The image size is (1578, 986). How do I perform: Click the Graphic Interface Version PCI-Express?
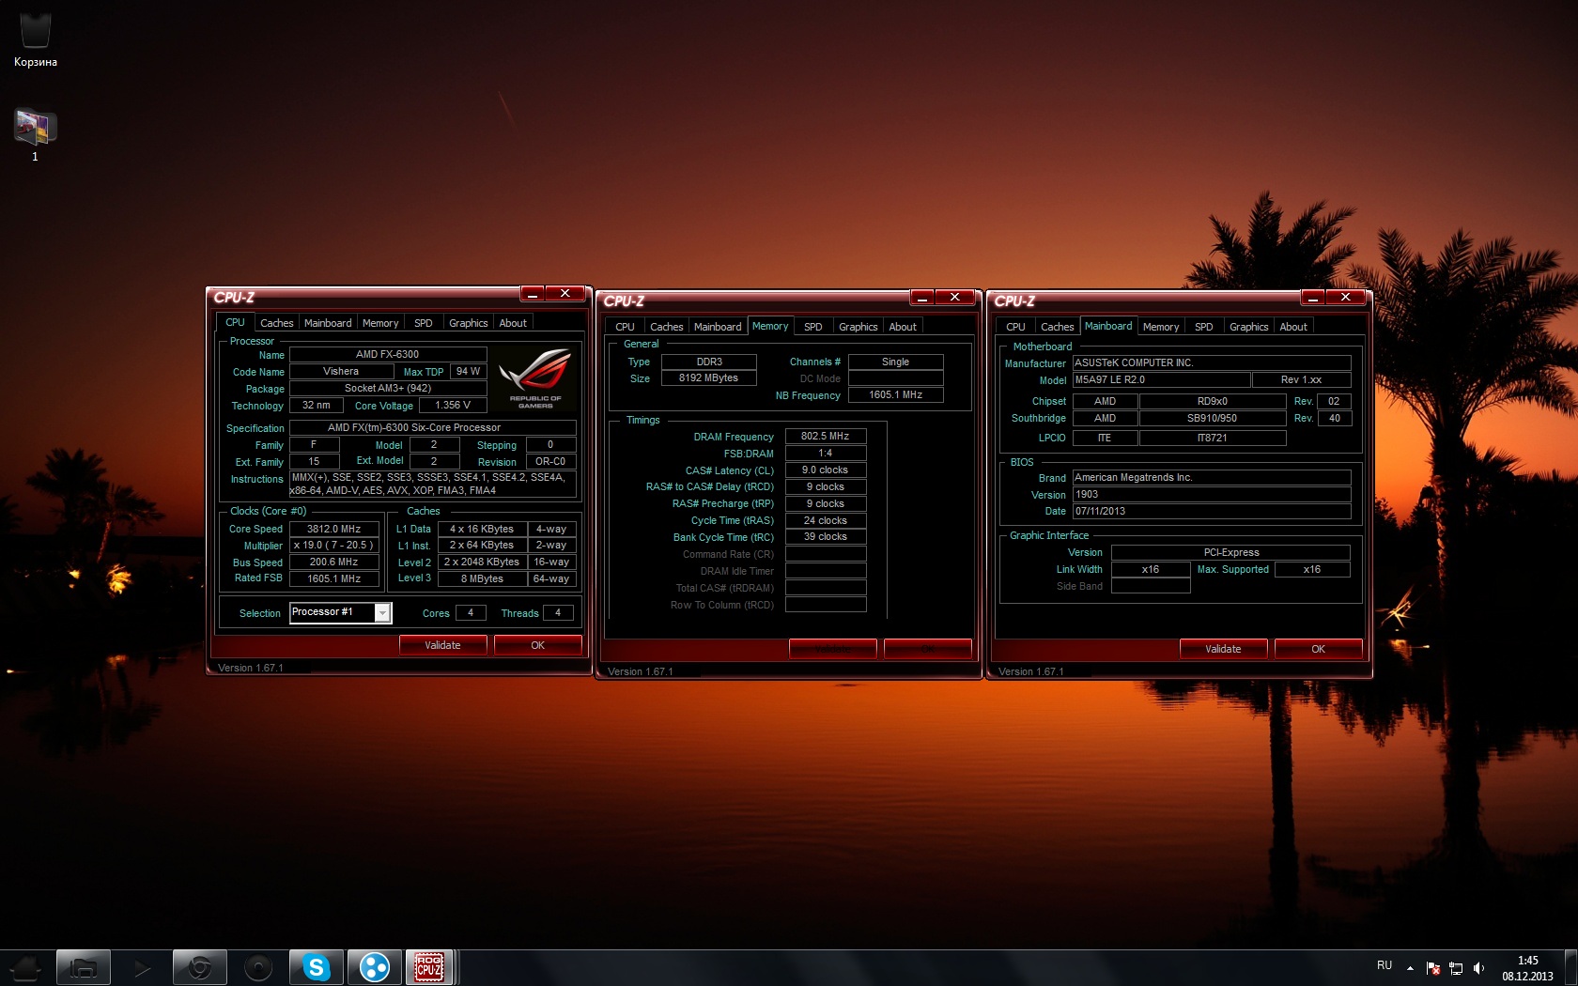pyautogui.click(x=1231, y=552)
